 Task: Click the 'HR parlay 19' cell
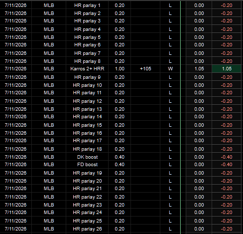[87, 173]
